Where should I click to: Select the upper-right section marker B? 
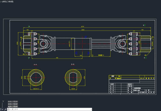(144, 25)
